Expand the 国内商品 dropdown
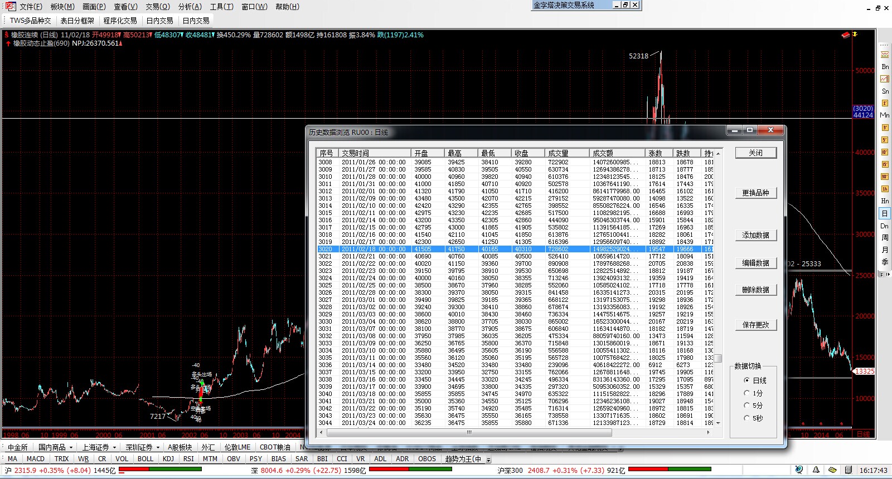 click(x=71, y=447)
